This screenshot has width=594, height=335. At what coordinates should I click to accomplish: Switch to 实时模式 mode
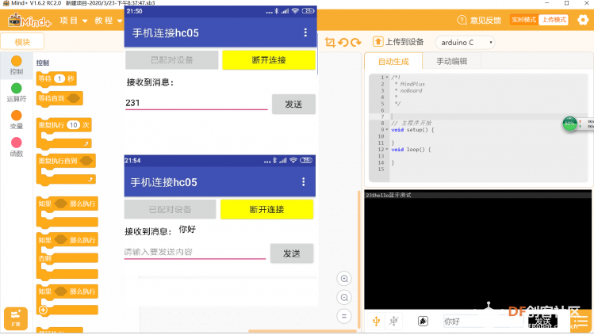pyautogui.click(x=524, y=20)
